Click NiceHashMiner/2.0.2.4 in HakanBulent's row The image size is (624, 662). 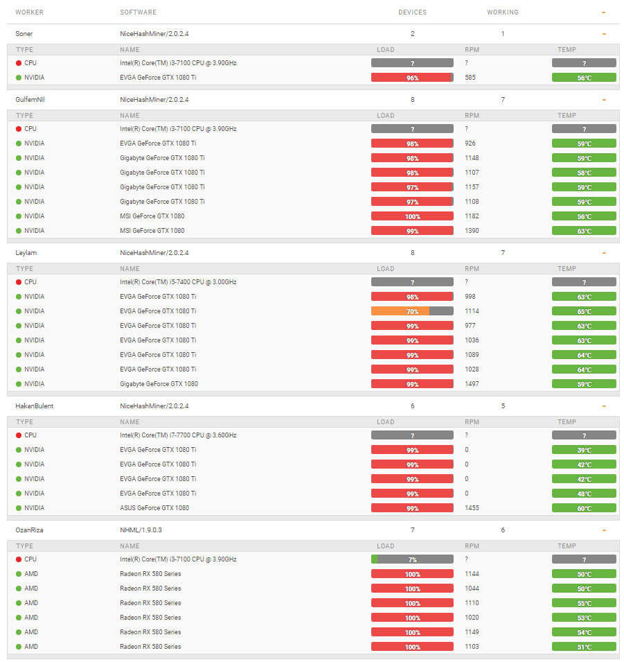[x=154, y=406]
